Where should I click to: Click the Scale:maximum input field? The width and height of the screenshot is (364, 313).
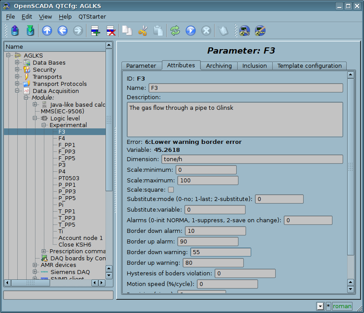point(208,181)
